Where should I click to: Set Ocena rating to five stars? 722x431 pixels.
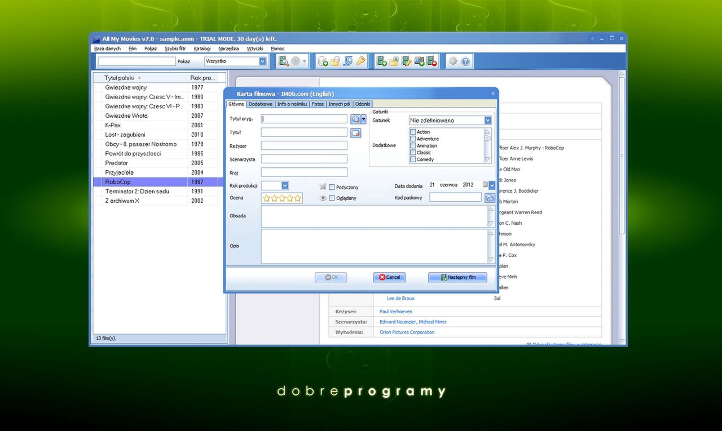(297, 198)
